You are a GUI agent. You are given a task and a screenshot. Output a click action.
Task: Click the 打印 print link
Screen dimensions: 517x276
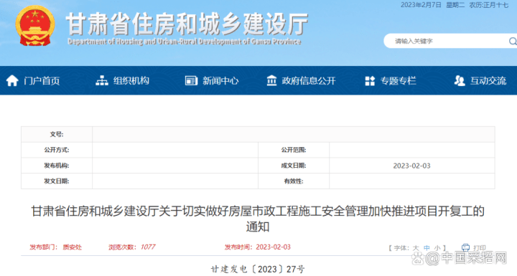point(480,247)
